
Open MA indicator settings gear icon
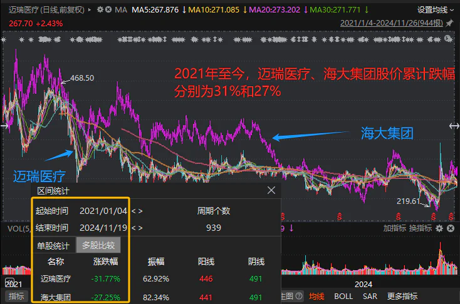(101, 10)
